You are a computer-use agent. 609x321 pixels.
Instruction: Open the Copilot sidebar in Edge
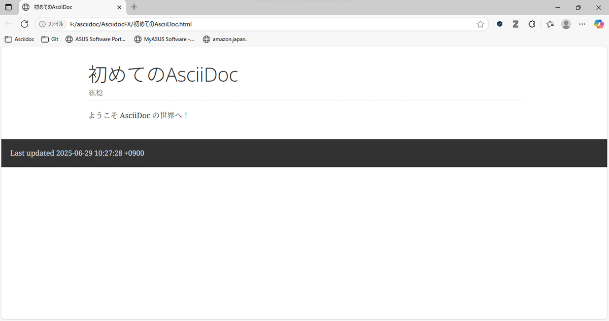(x=599, y=24)
